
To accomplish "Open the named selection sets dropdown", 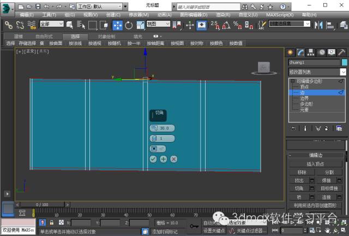I will click(x=290, y=23).
